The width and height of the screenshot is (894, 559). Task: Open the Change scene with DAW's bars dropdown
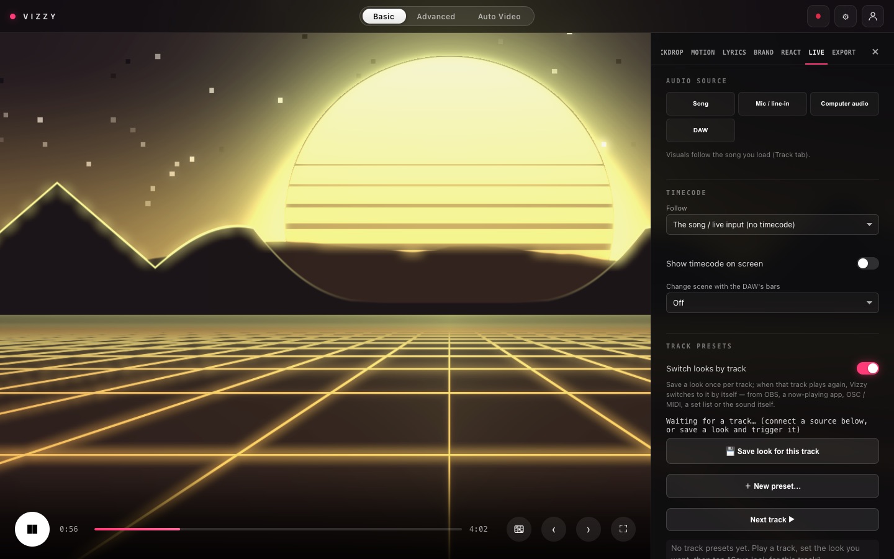(772, 303)
